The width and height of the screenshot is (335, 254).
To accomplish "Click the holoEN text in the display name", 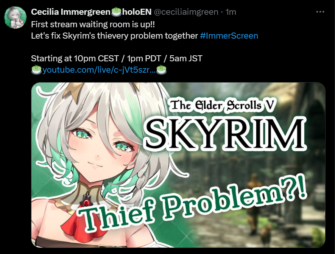I will [137, 12].
